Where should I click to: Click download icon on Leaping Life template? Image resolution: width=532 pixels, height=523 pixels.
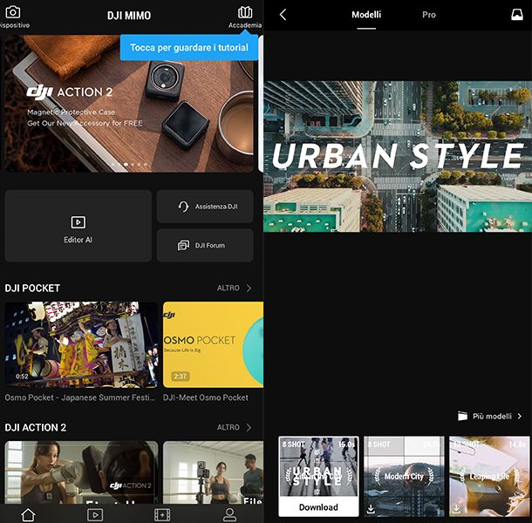(x=456, y=509)
